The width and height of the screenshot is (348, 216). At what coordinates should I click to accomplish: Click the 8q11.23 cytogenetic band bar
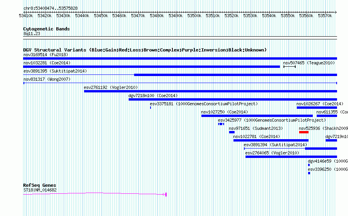180,38
